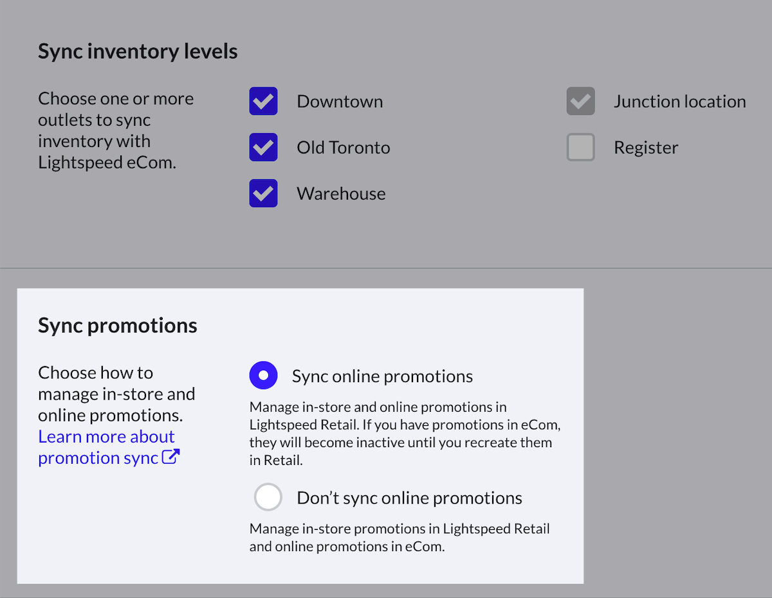
Task: Enable the Register outlet checkbox
Action: coord(580,148)
